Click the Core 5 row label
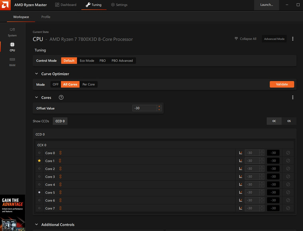This screenshot has height=231, width=303. [50, 193]
